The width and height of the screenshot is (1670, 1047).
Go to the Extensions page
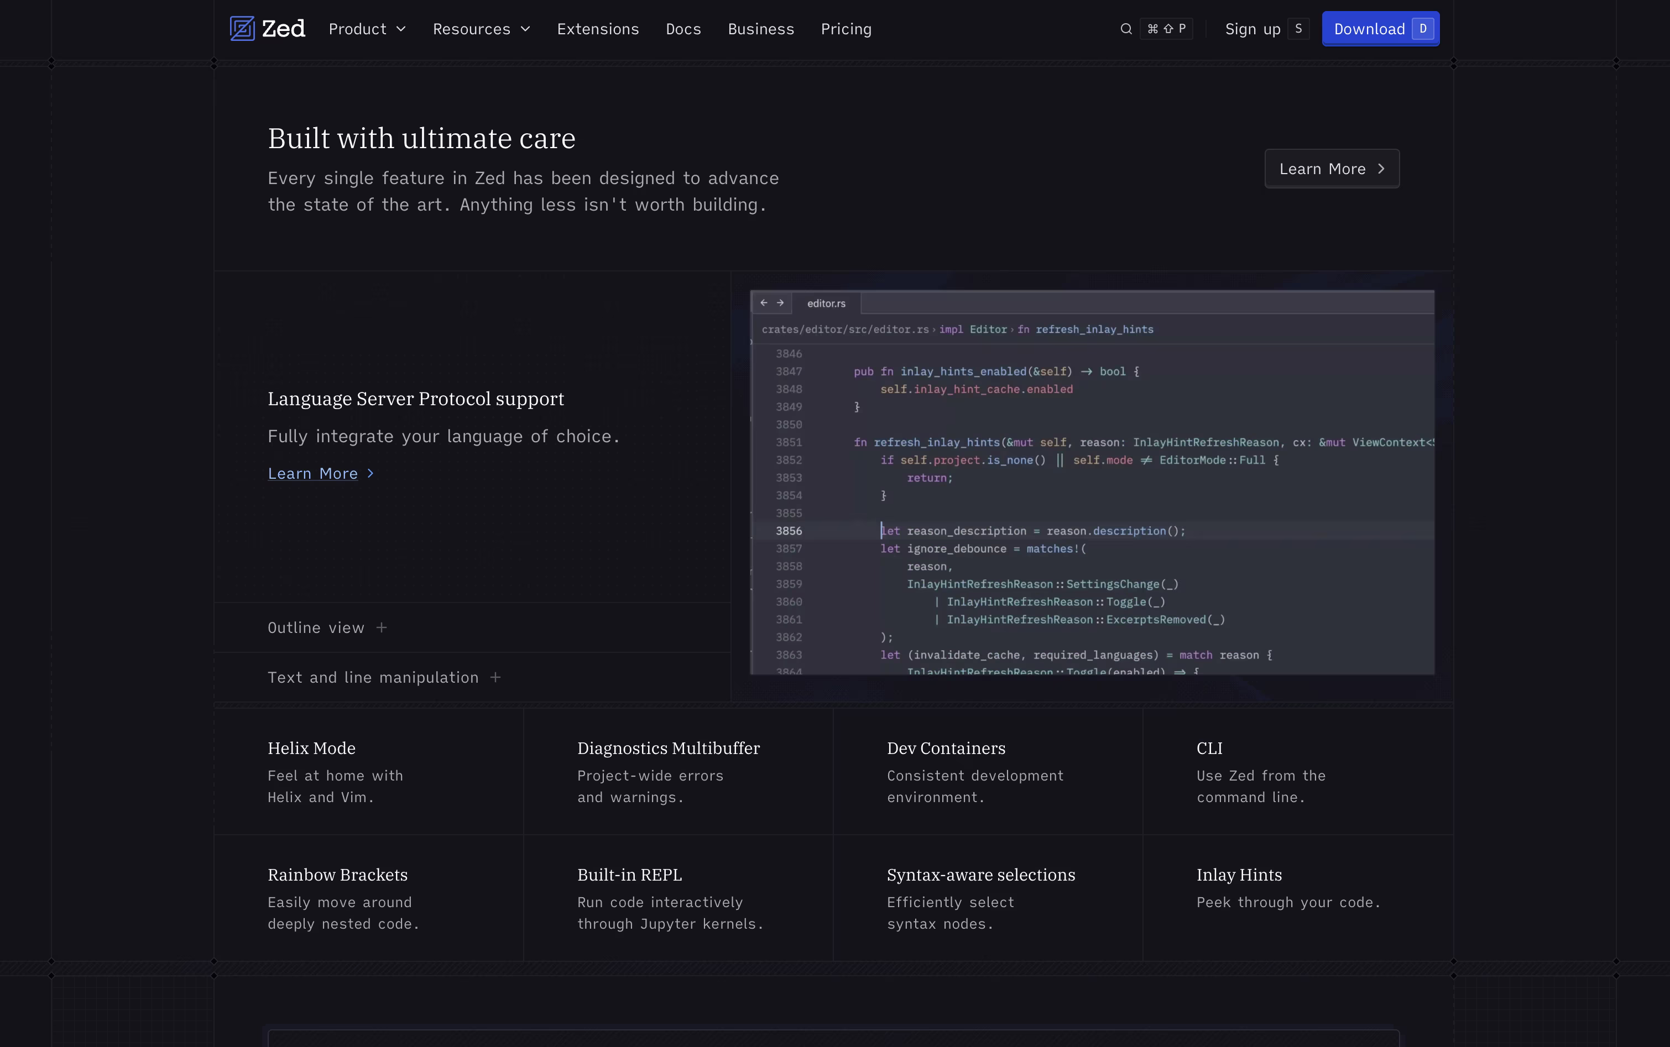point(598,29)
